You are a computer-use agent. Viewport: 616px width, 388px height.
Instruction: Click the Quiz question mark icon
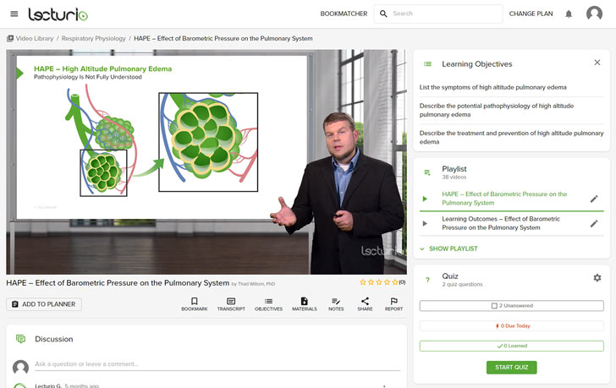point(427,280)
